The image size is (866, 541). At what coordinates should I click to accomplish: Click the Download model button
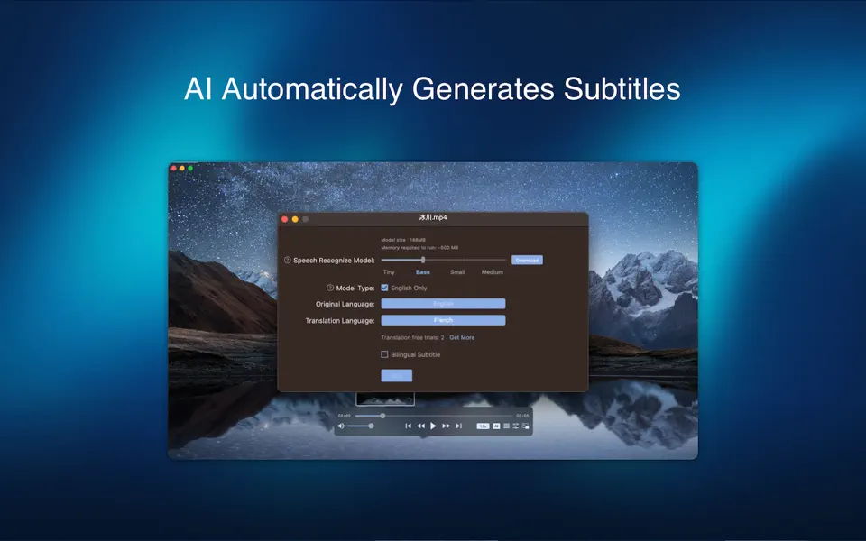tap(528, 260)
